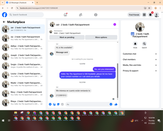Image resolution: width=163 pixels, height=131 pixels.
Task: Open the Windows Start menu
Action: (x=3, y=121)
